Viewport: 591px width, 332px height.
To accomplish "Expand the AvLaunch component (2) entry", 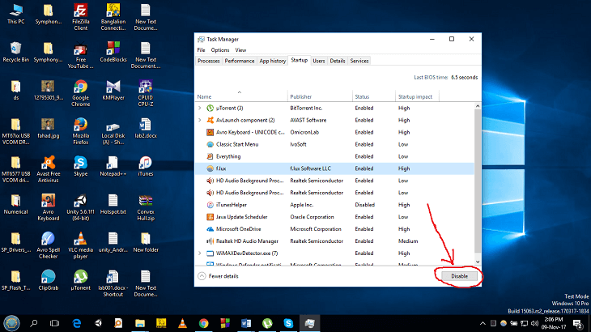I will point(200,120).
